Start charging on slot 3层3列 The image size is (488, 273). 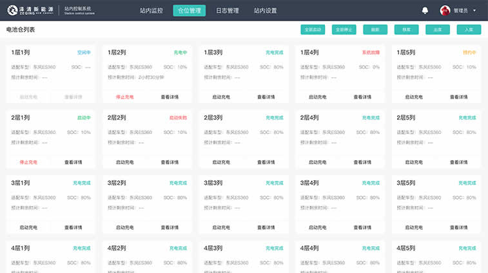[221, 227]
